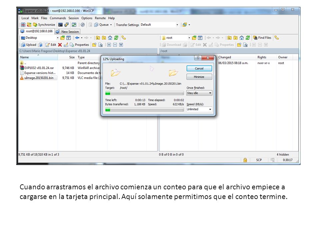Viewport: 320px width, 240px height.
Task: Click the local panel filter icon
Action: click(69, 38)
